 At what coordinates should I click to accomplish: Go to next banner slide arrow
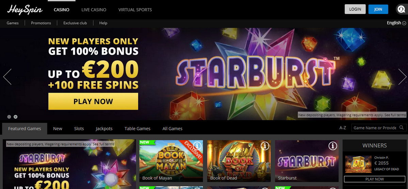pyautogui.click(x=402, y=77)
